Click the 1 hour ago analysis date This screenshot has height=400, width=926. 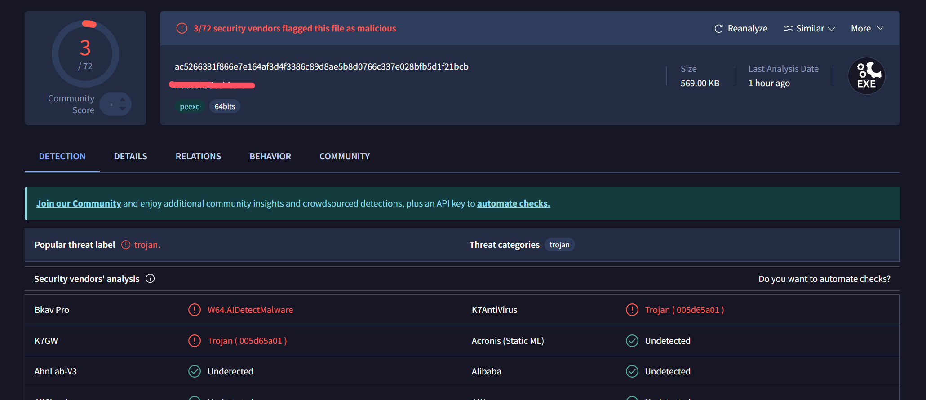pyautogui.click(x=769, y=83)
